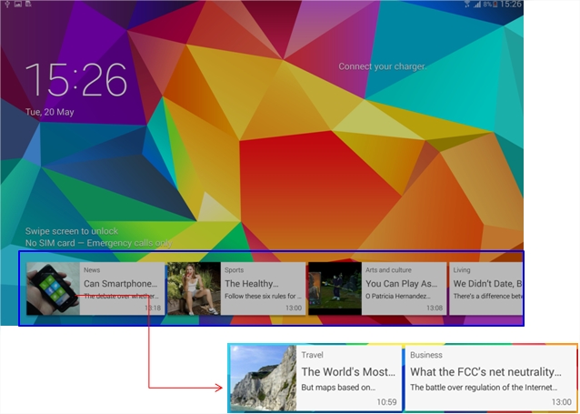
Task: Tap the cellular signal bars icon
Action: point(477,4)
